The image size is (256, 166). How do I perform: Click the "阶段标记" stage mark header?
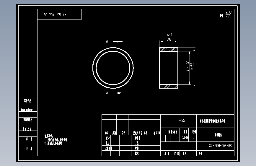(x=173, y=132)
